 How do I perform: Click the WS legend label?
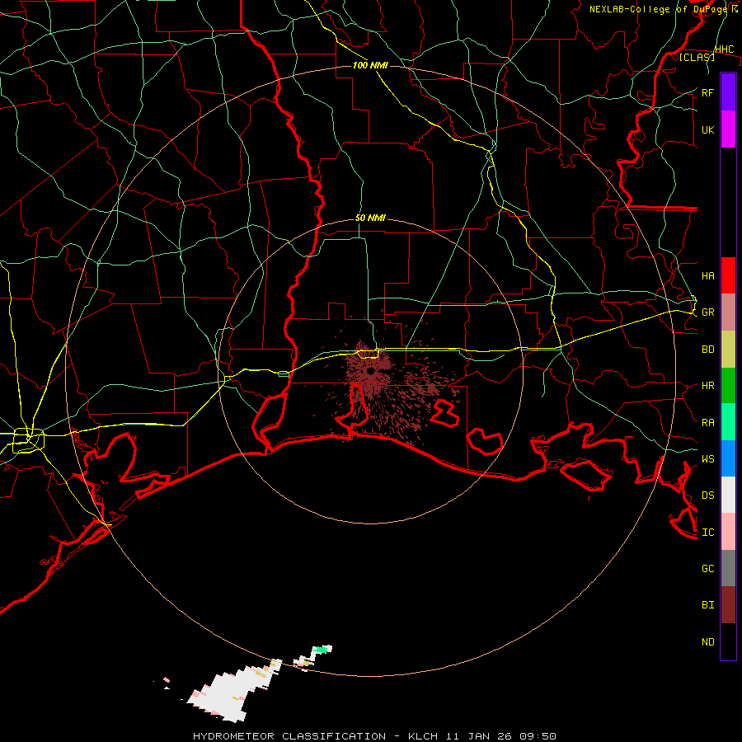(x=707, y=458)
